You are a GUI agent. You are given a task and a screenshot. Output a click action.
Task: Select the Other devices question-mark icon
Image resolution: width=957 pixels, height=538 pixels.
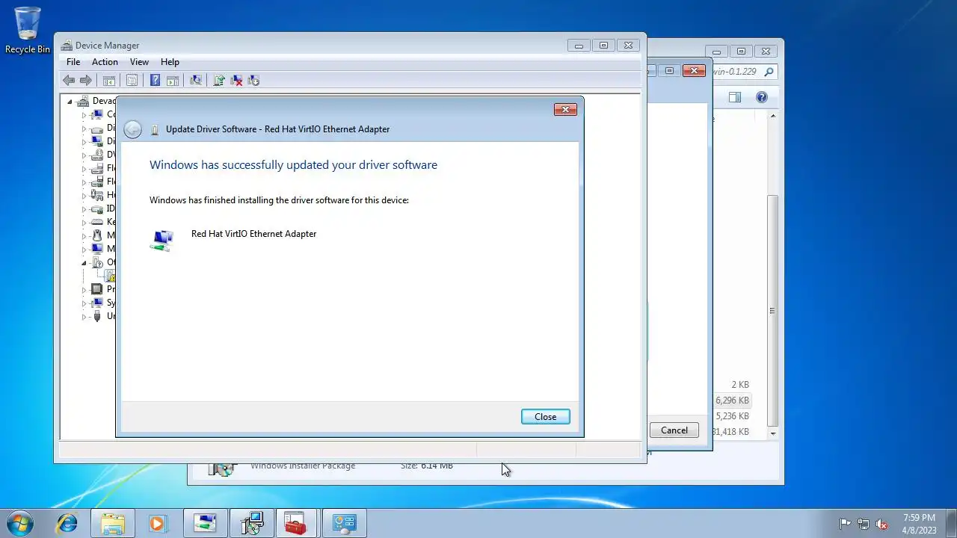click(x=97, y=262)
